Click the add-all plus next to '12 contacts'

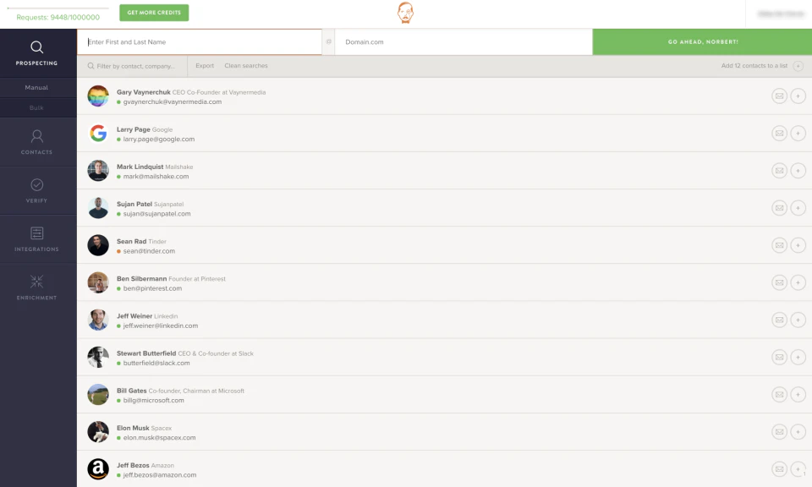tap(798, 65)
